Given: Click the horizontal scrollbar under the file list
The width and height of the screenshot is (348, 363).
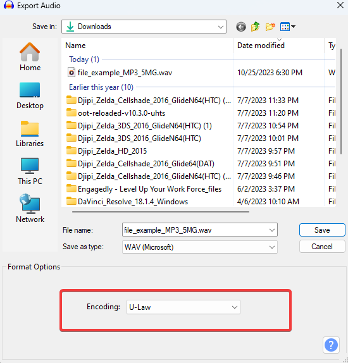Looking at the screenshot, I should (161, 212).
